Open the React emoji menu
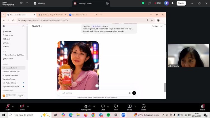210x118 pixels. pos(116,107)
